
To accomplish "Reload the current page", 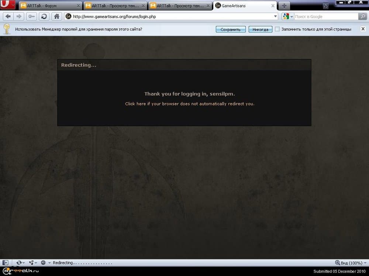I will tap(44, 17).
